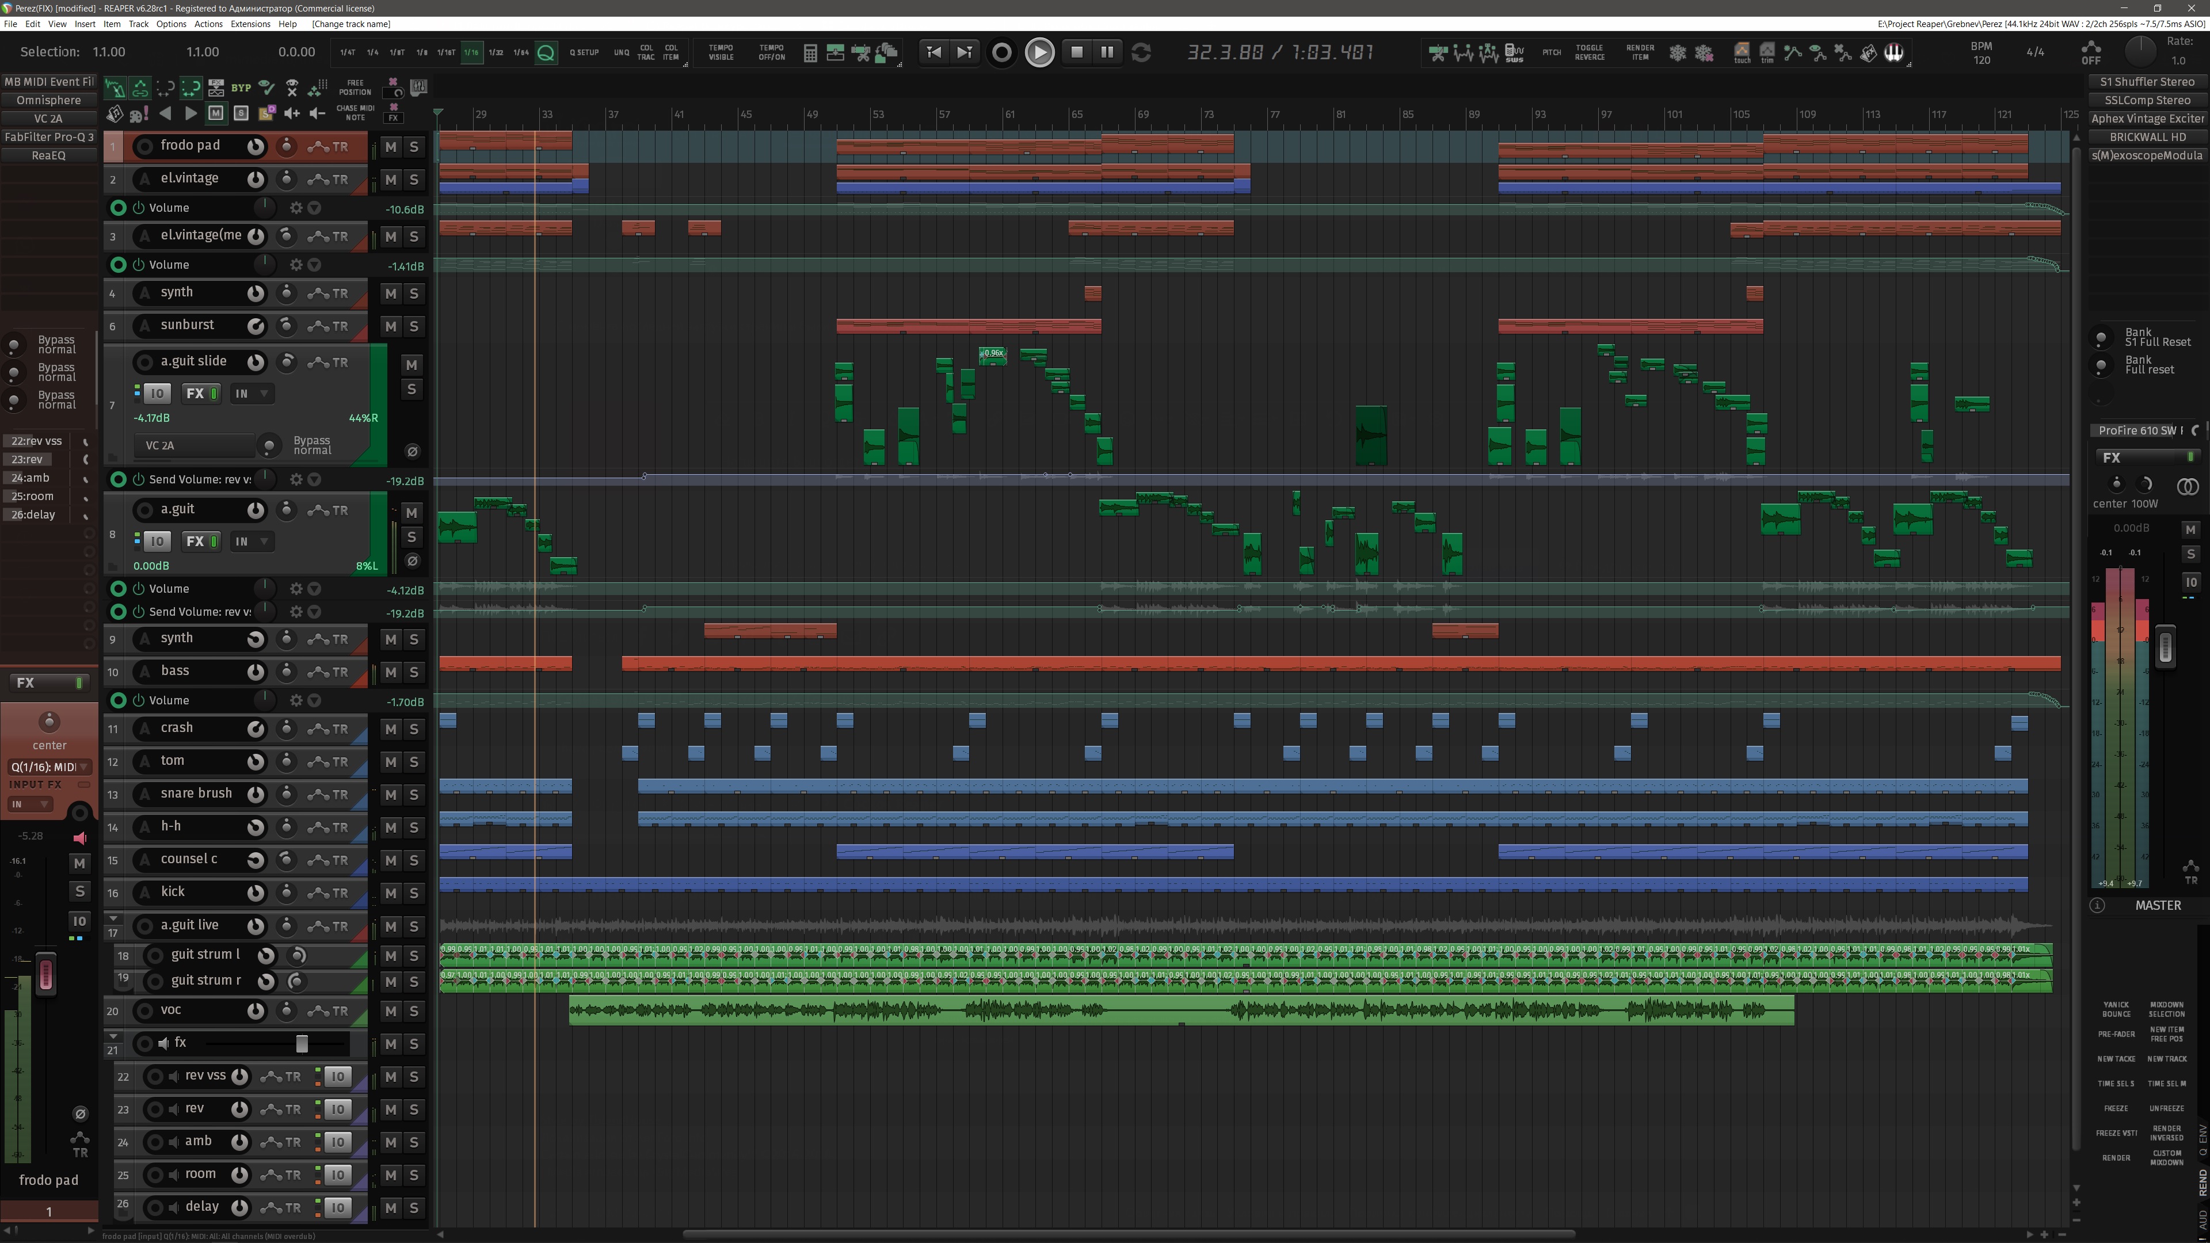2210x1243 pixels.
Task: Mute the frodo pad track
Action: pyautogui.click(x=390, y=147)
